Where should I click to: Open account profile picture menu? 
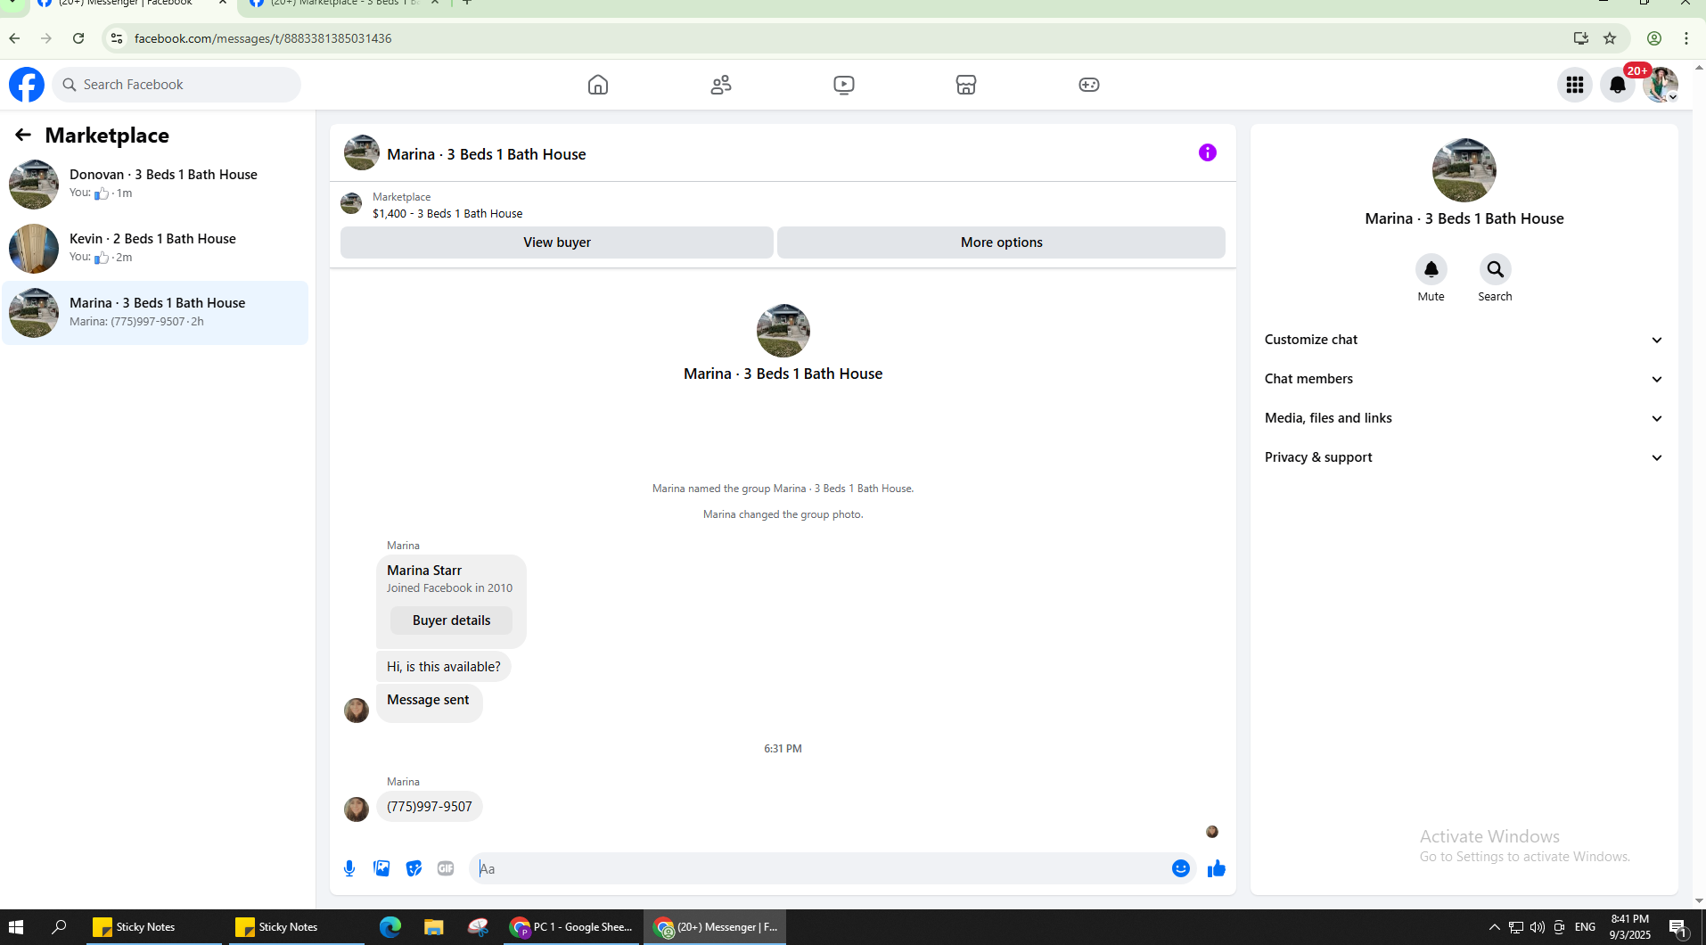click(1661, 85)
